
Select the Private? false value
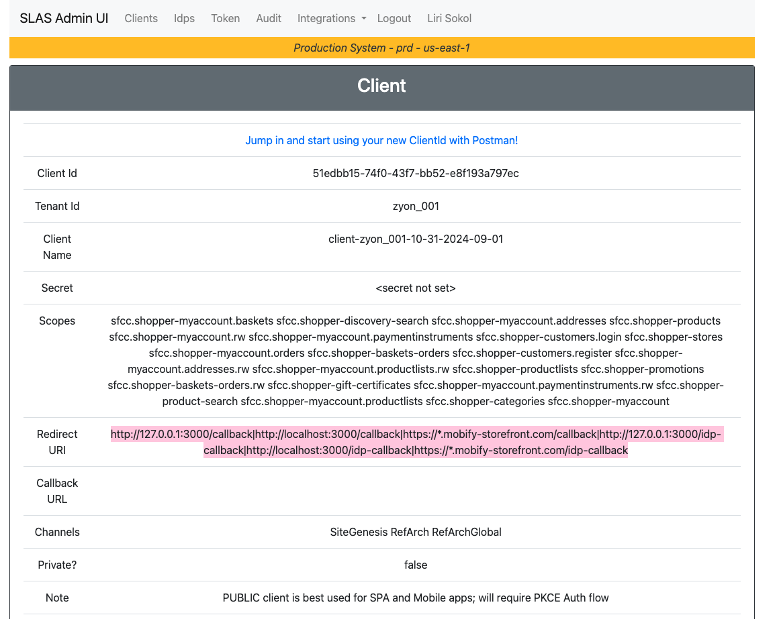click(416, 565)
